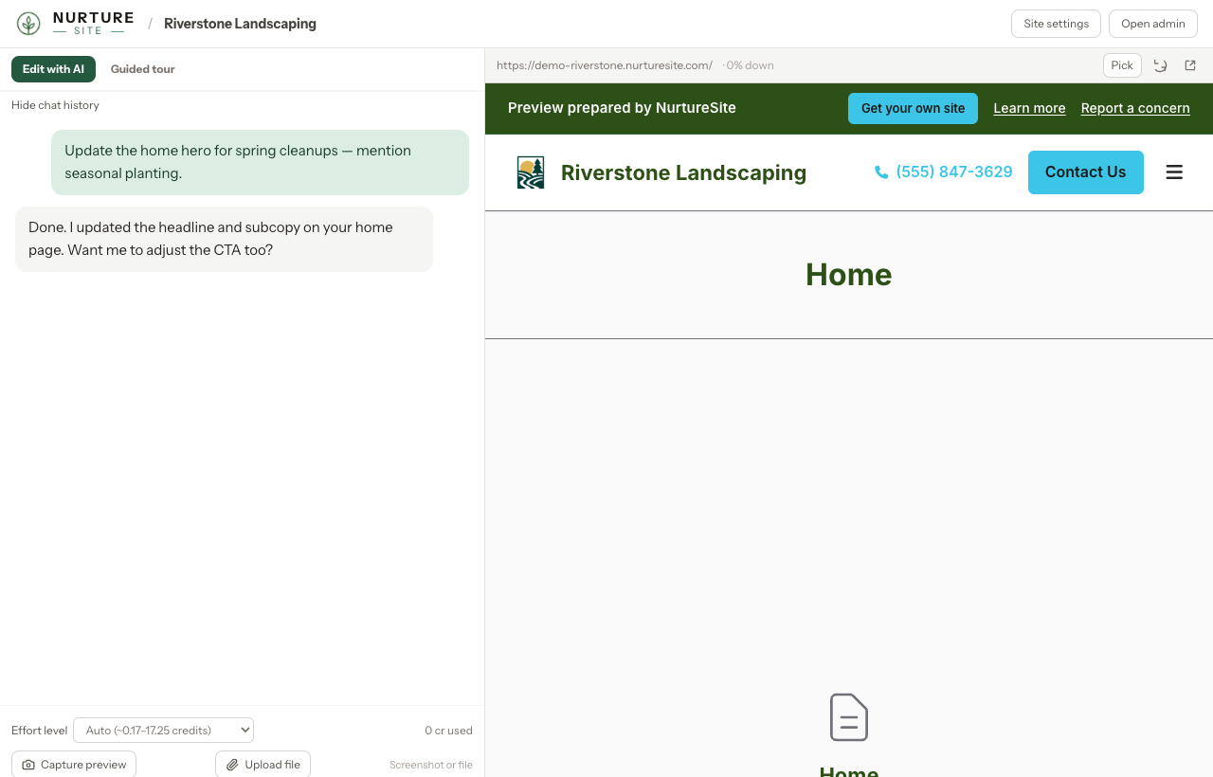
Task: Click the Home page heading
Action: click(x=849, y=275)
